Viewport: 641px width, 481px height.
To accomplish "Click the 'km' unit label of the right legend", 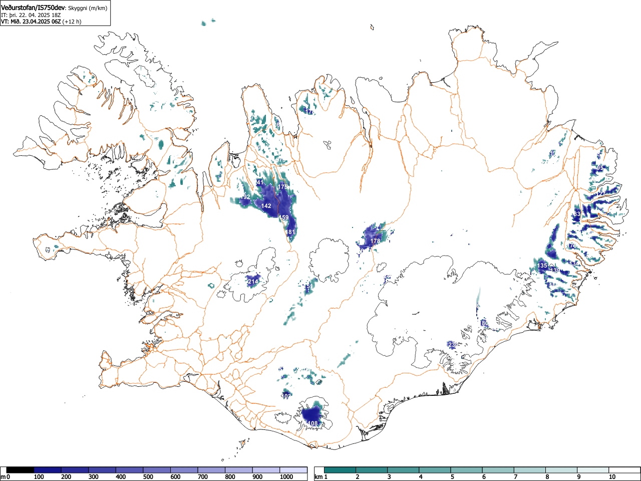I will tap(318, 476).
